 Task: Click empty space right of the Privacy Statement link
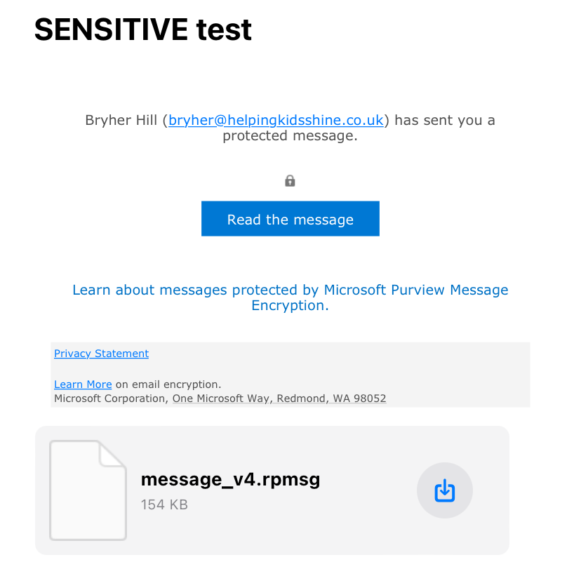pos(337,354)
